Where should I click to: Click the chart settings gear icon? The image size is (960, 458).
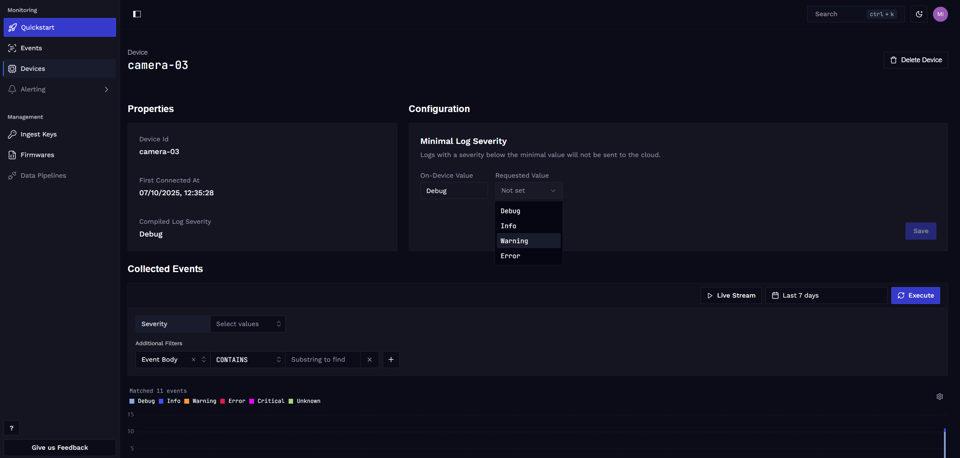point(939,397)
